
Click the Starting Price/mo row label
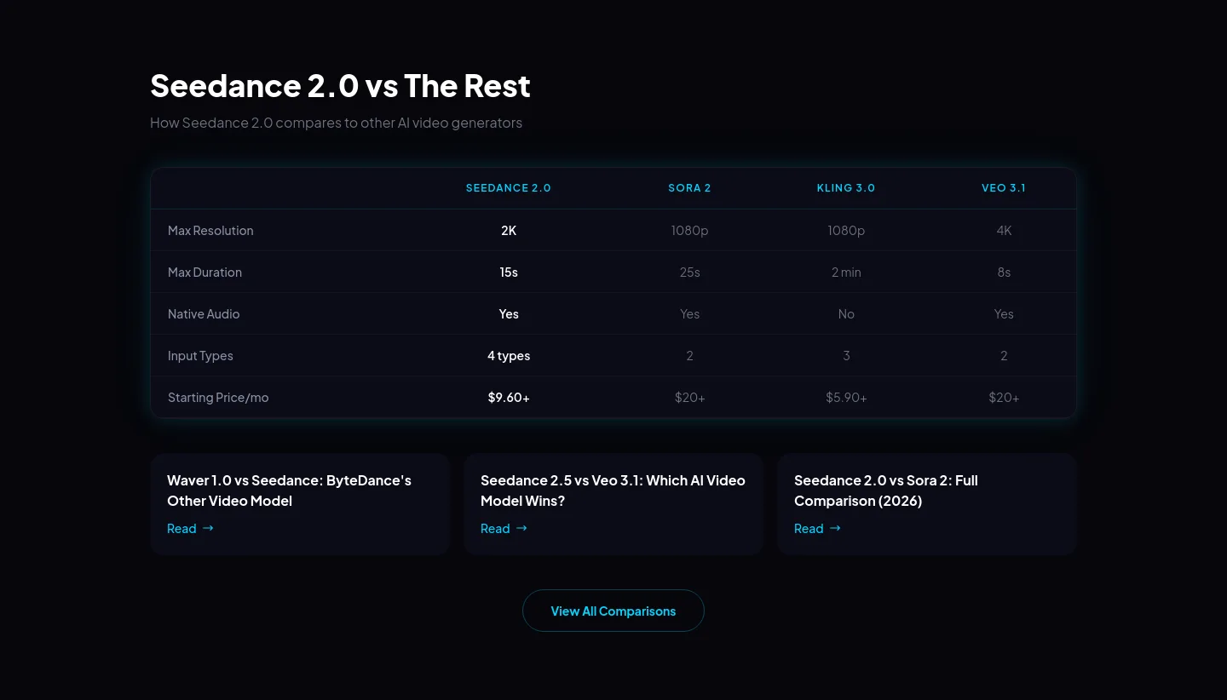[218, 398]
